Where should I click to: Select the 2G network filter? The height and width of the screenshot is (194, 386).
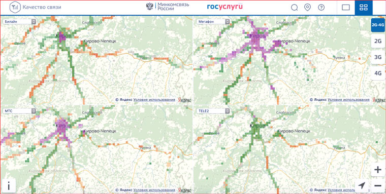pyautogui.click(x=378, y=41)
